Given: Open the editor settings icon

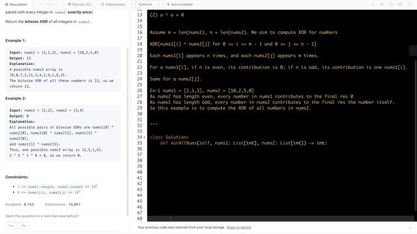Looking at the screenshot, I should [x=400, y=5].
